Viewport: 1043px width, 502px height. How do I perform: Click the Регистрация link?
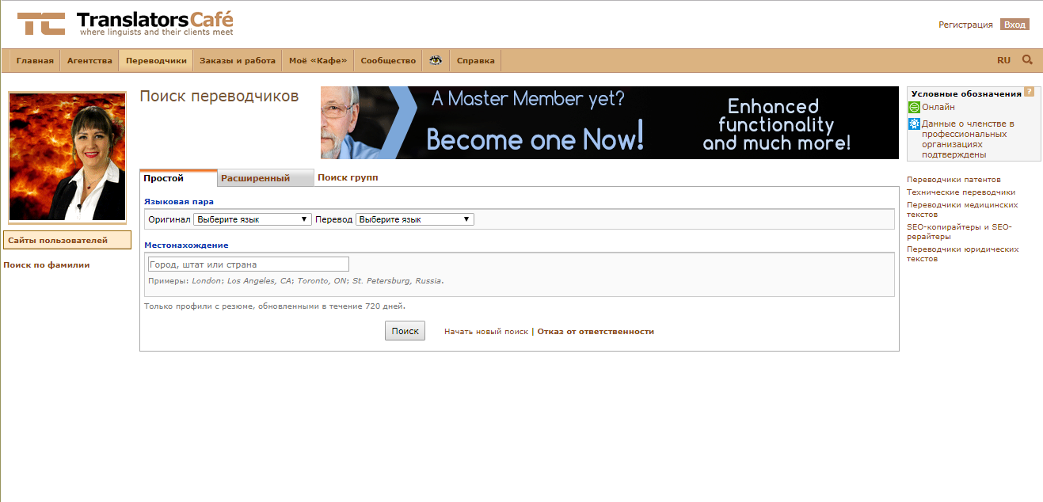click(965, 25)
